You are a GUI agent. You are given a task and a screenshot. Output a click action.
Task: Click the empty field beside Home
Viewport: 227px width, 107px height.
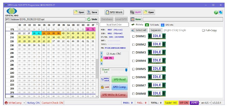183,19
